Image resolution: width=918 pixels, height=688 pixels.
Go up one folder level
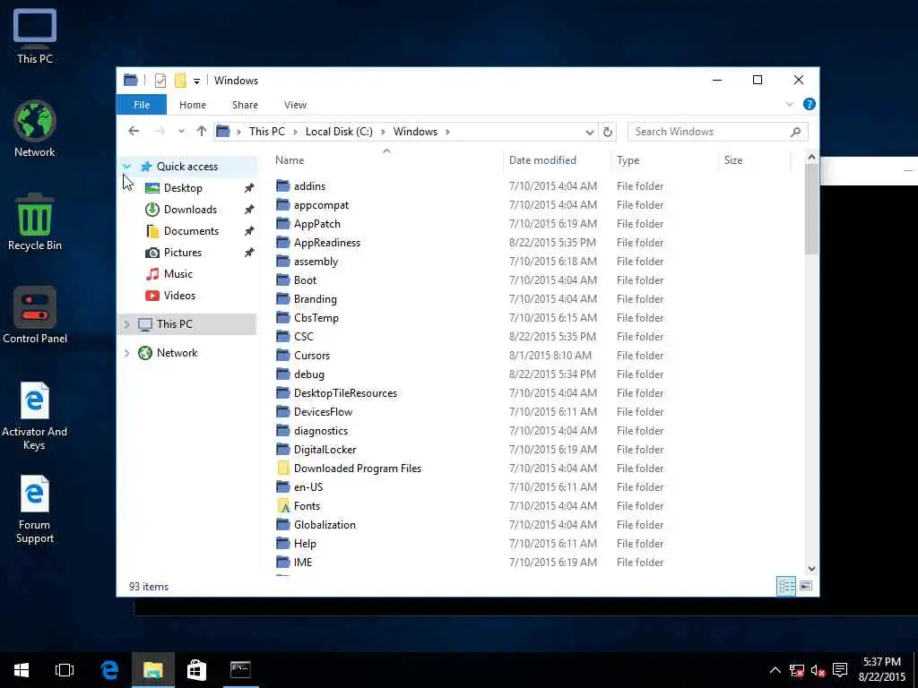click(202, 131)
